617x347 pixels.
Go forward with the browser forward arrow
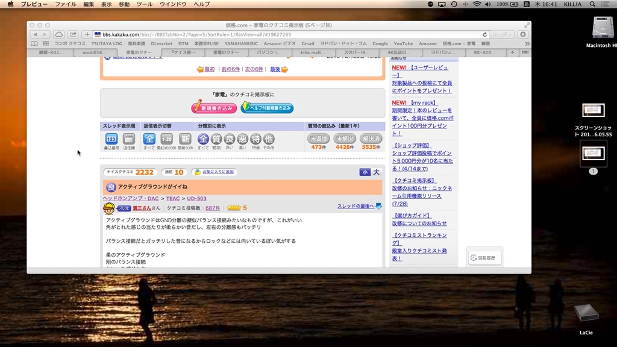(45, 34)
